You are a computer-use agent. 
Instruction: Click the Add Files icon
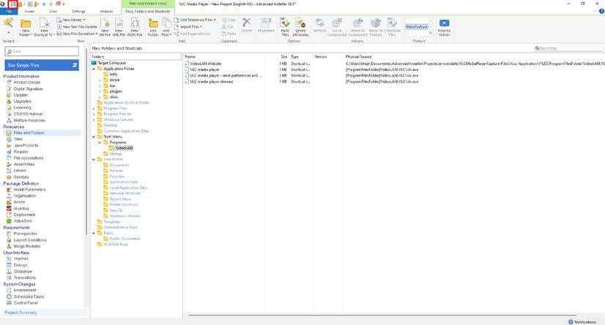click(x=166, y=27)
